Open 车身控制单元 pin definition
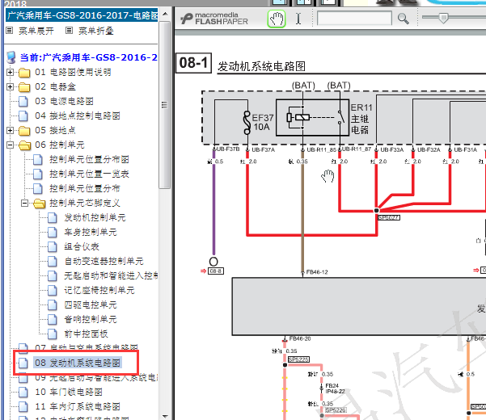 (91, 232)
